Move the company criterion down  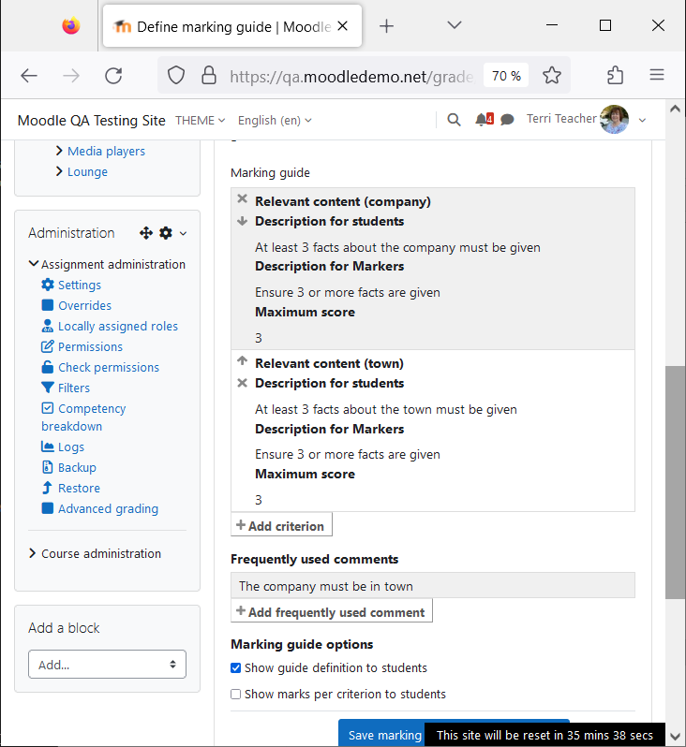click(x=243, y=221)
